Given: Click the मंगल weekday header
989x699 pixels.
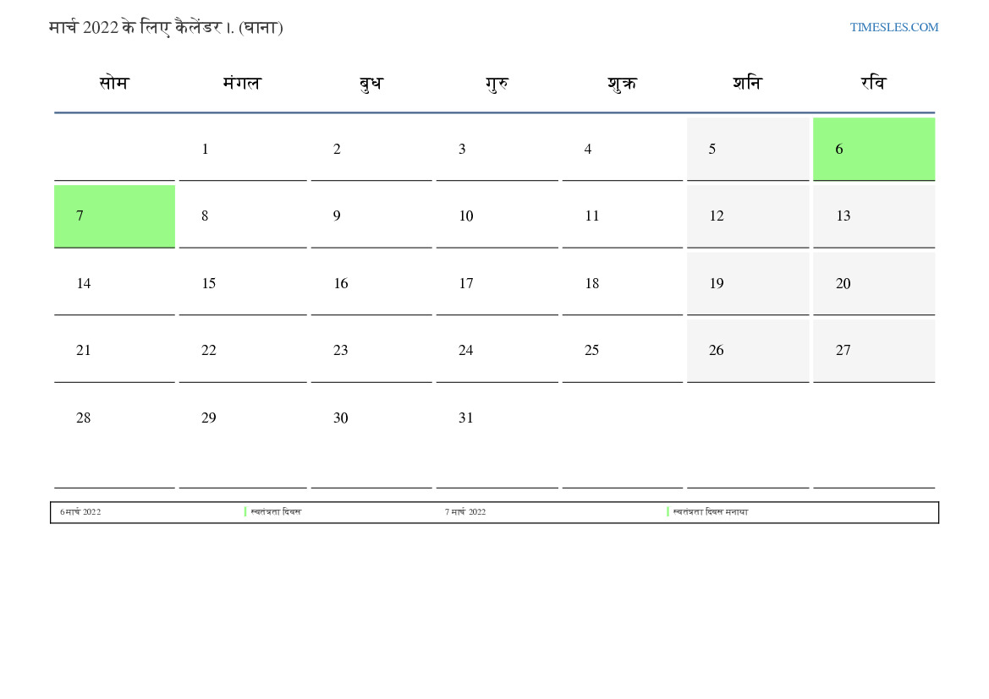Looking at the screenshot, I should [x=242, y=83].
